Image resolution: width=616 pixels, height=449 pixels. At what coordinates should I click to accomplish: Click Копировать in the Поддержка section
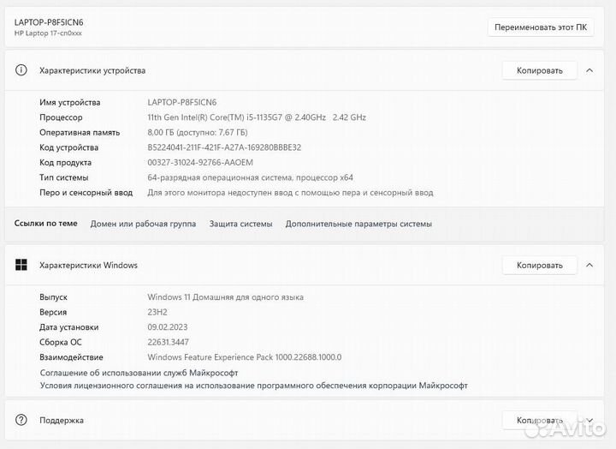click(539, 420)
